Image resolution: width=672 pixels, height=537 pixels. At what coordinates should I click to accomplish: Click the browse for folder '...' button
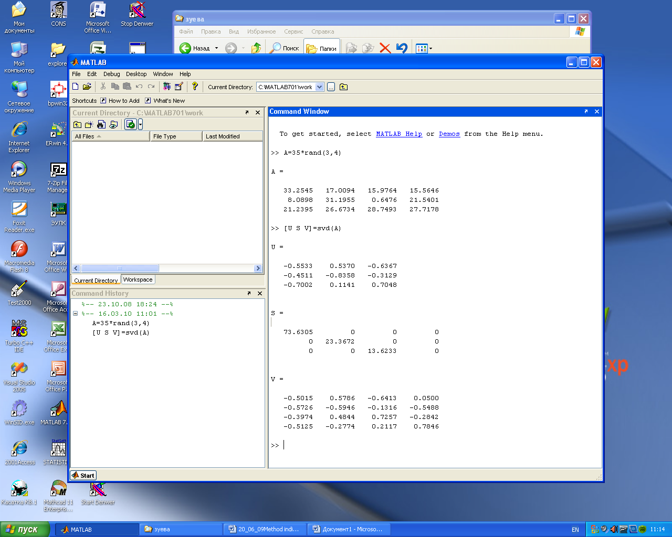(x=331, y=87)
